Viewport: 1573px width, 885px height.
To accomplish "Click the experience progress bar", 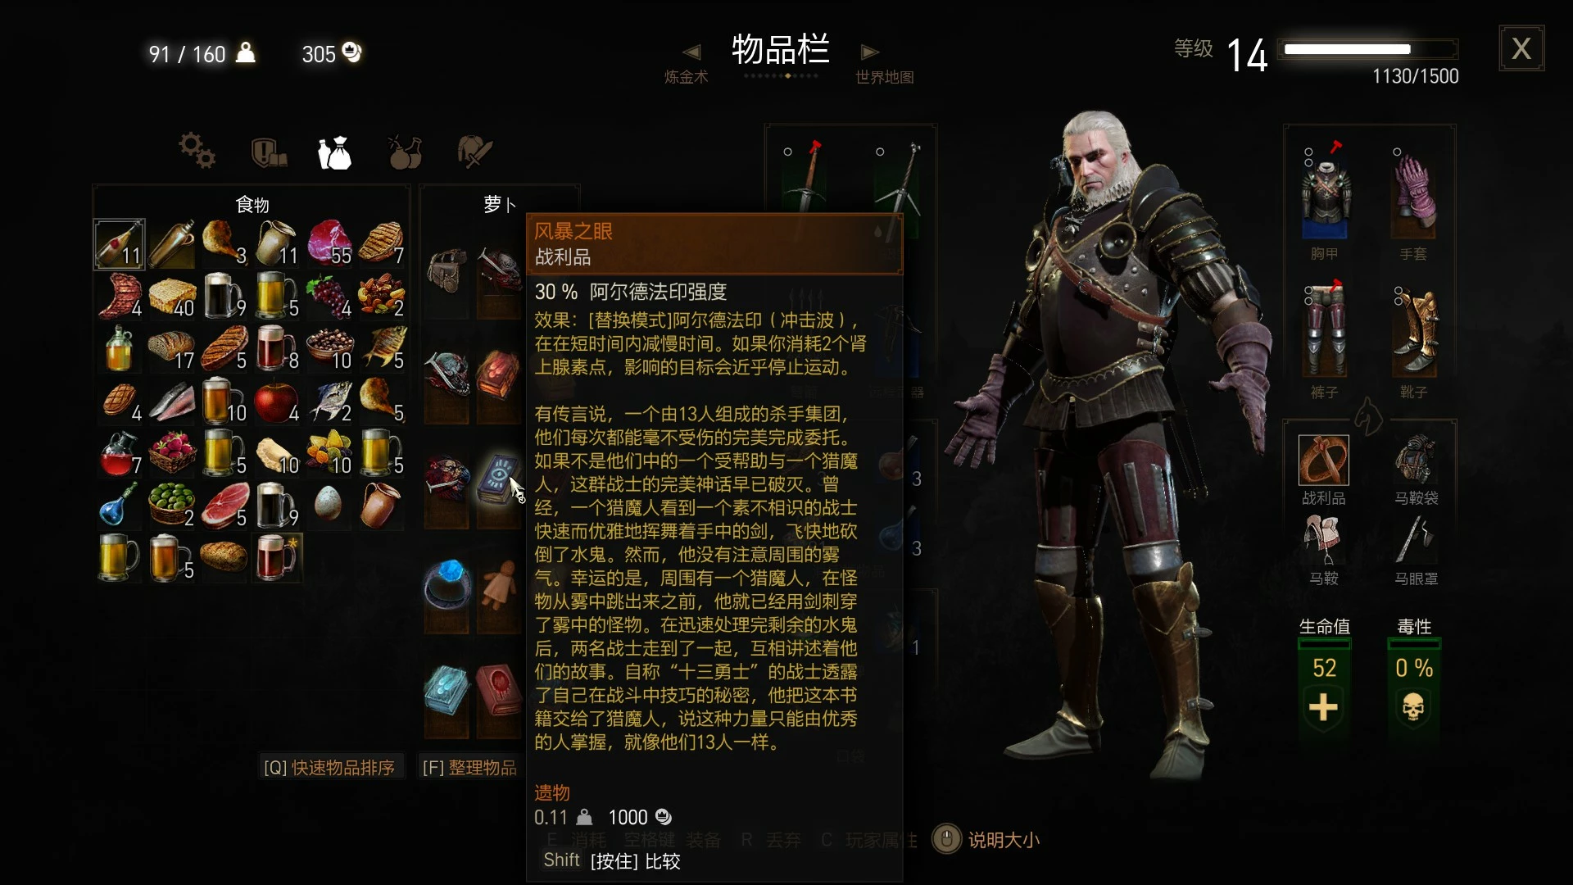I will point(1371,49).
